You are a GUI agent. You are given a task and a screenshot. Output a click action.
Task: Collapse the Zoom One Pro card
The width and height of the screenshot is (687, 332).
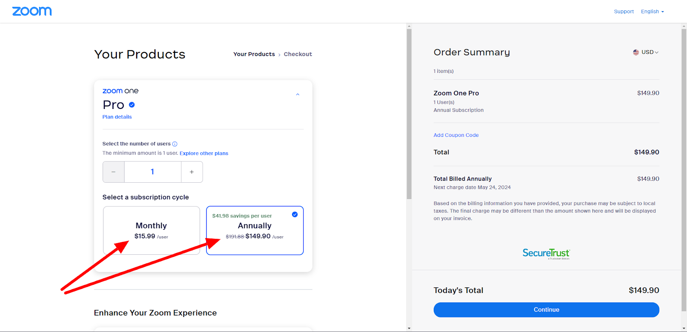(x=298, y=94)
